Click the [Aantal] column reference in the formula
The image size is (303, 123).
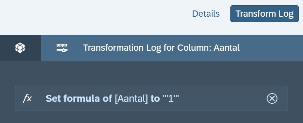pyautogui.click(x=131, y=98)
